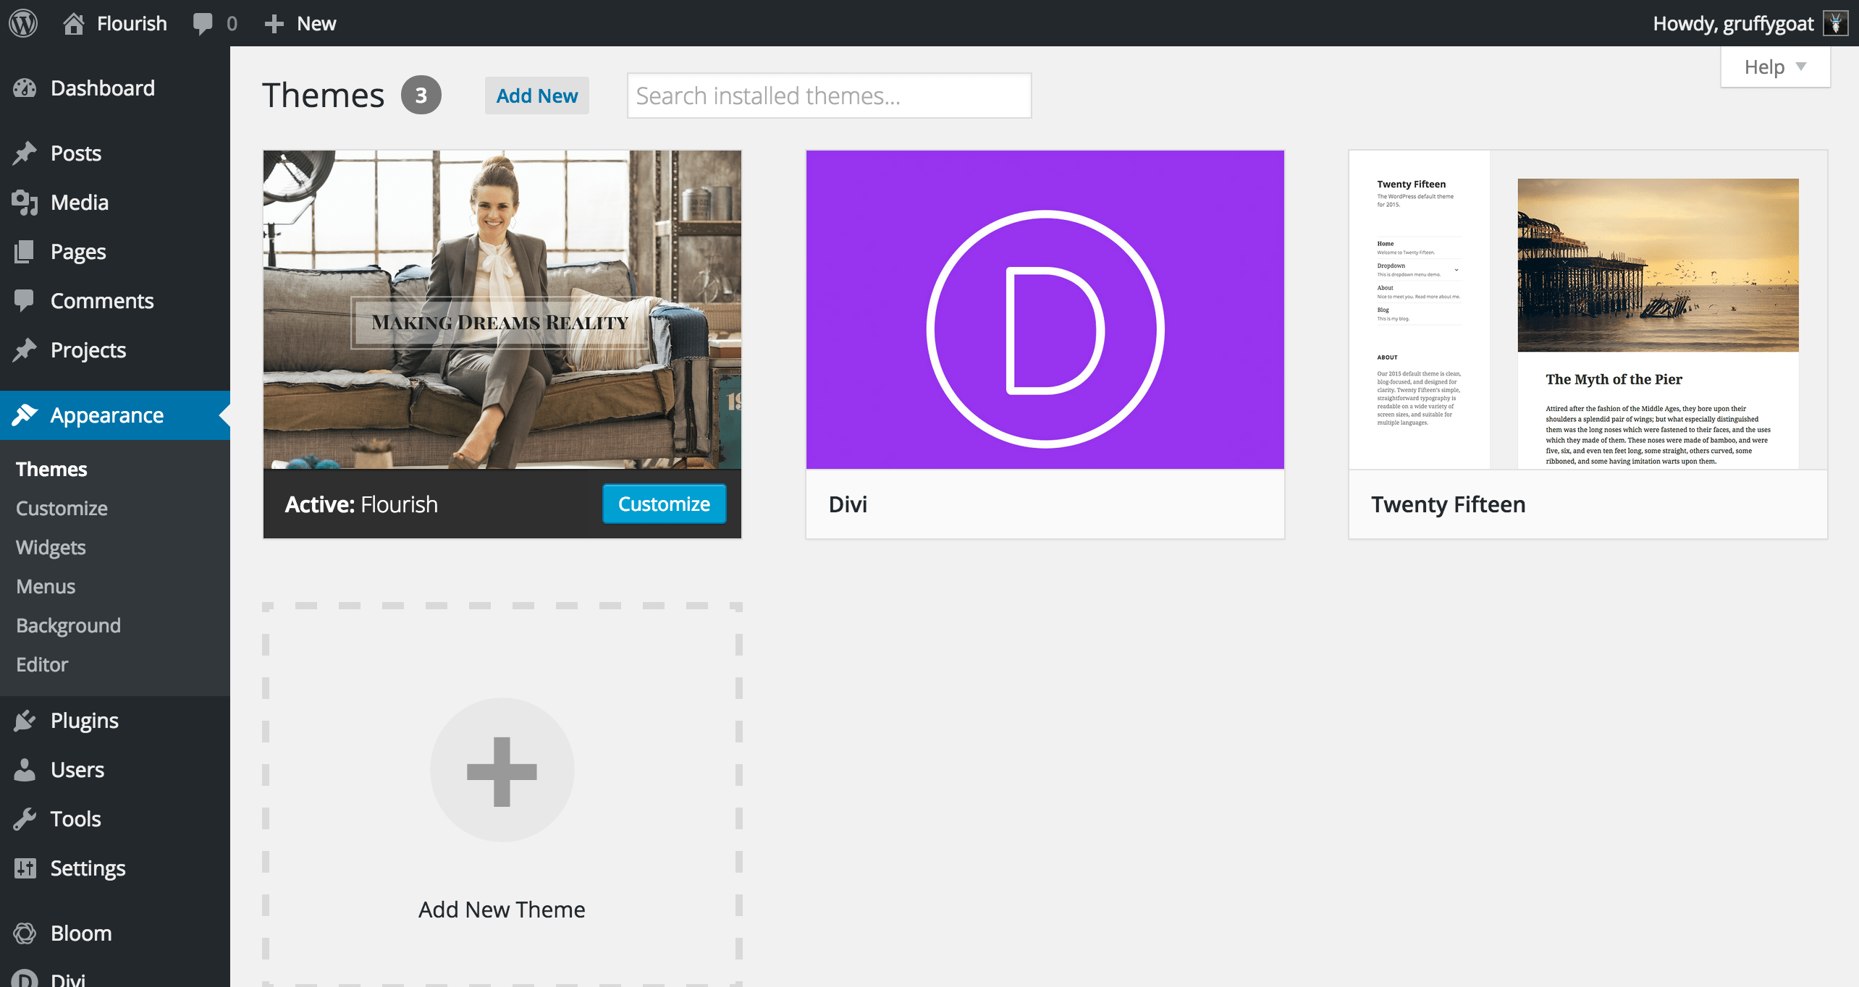
Task: Click the Active: Flourish label
Action: coord(361,504)
